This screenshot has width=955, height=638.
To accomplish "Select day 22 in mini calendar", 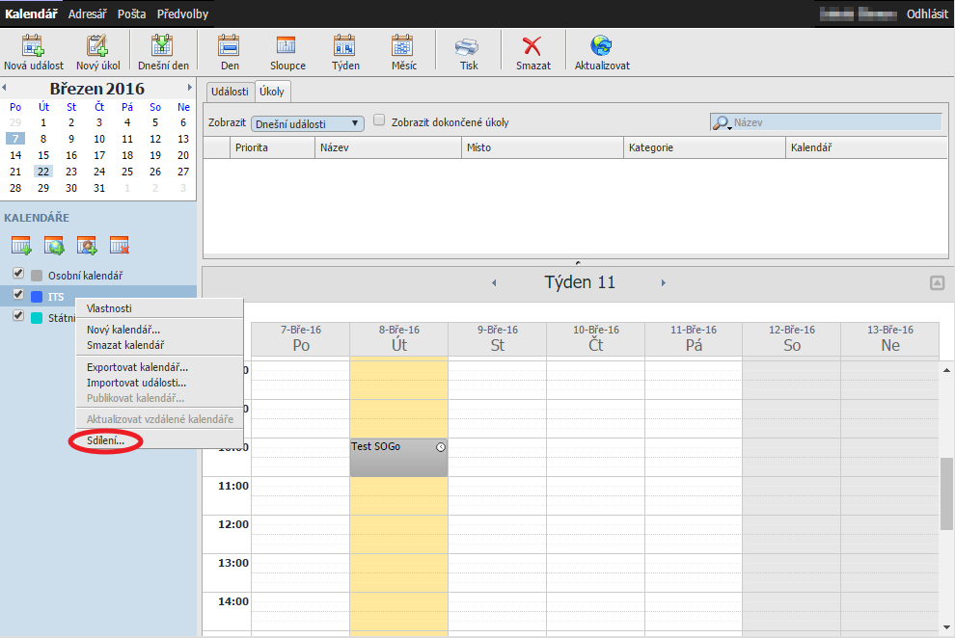I will [x=43, y=172].
